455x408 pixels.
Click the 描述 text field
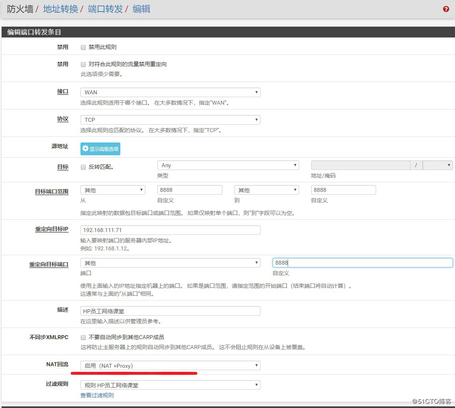point(170,311)
